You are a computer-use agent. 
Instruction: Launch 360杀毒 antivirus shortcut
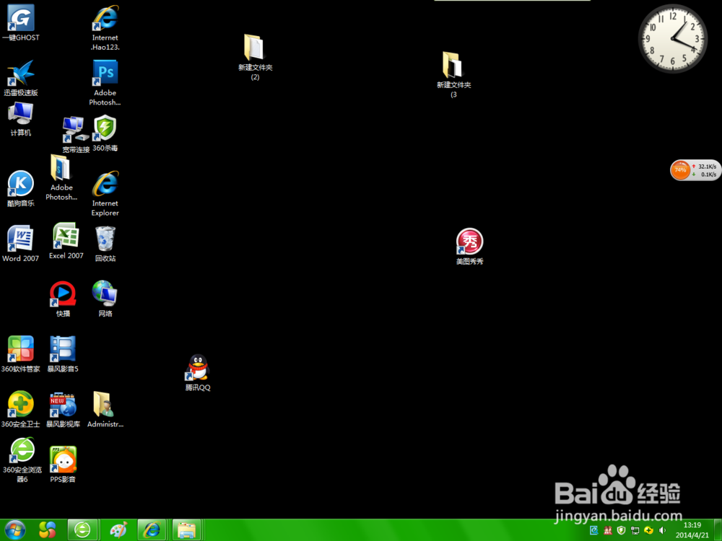[105, 133]
